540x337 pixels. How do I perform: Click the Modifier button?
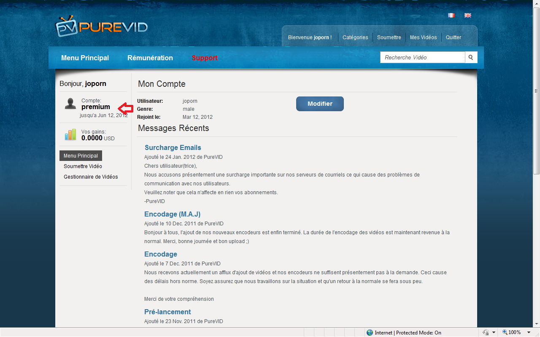click(x=320, y=104)
